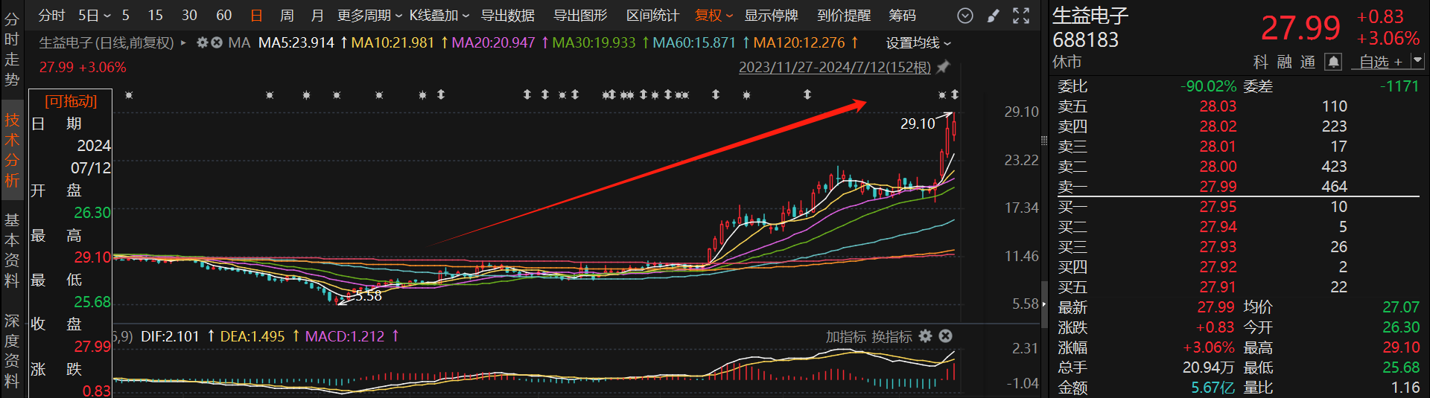Open 技术分析 side tab
The image size is (1430, 398).
click(x=12, y=150)
